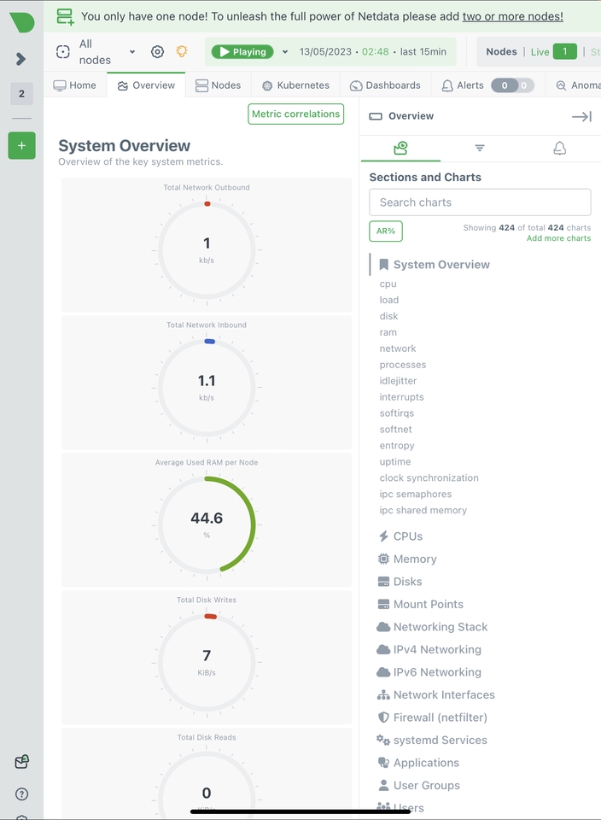This screenshot has height=820, width=601.
Task: Jump to softirqs charts
Action: point(397,413)
